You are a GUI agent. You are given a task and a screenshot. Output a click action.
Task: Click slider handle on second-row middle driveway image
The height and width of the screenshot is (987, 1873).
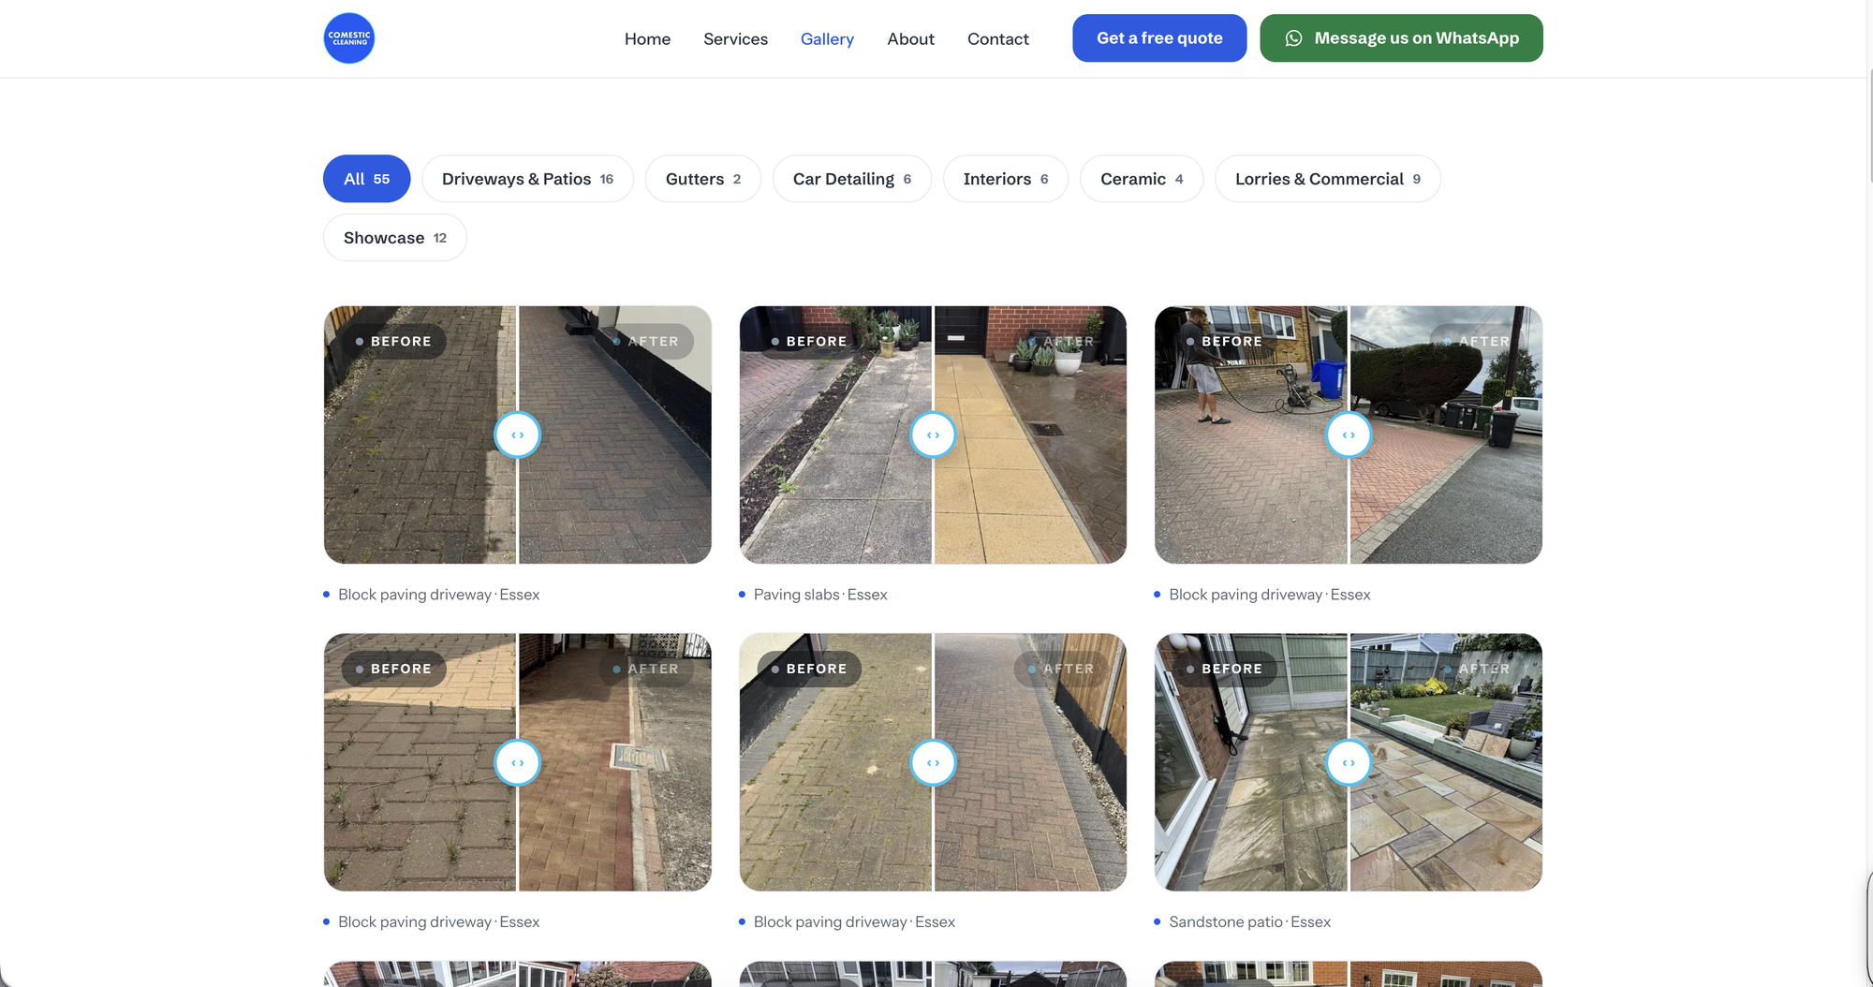click(933, 762)
